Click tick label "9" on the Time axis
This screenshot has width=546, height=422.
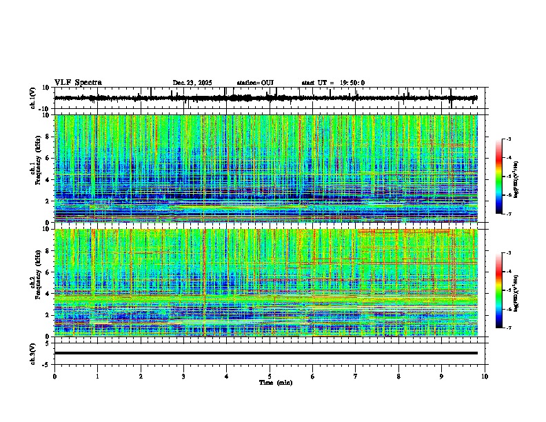point(441,376)
